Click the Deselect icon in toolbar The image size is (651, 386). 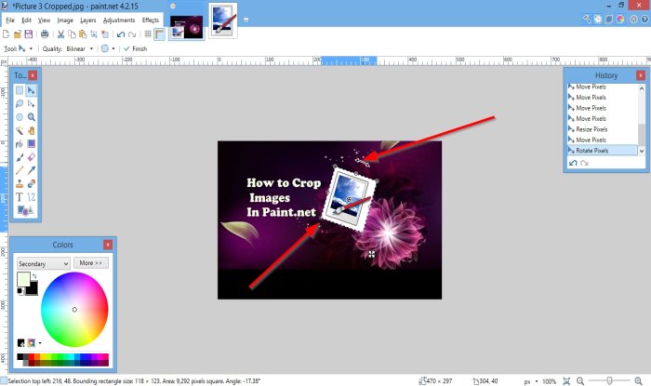pos(105,34)
